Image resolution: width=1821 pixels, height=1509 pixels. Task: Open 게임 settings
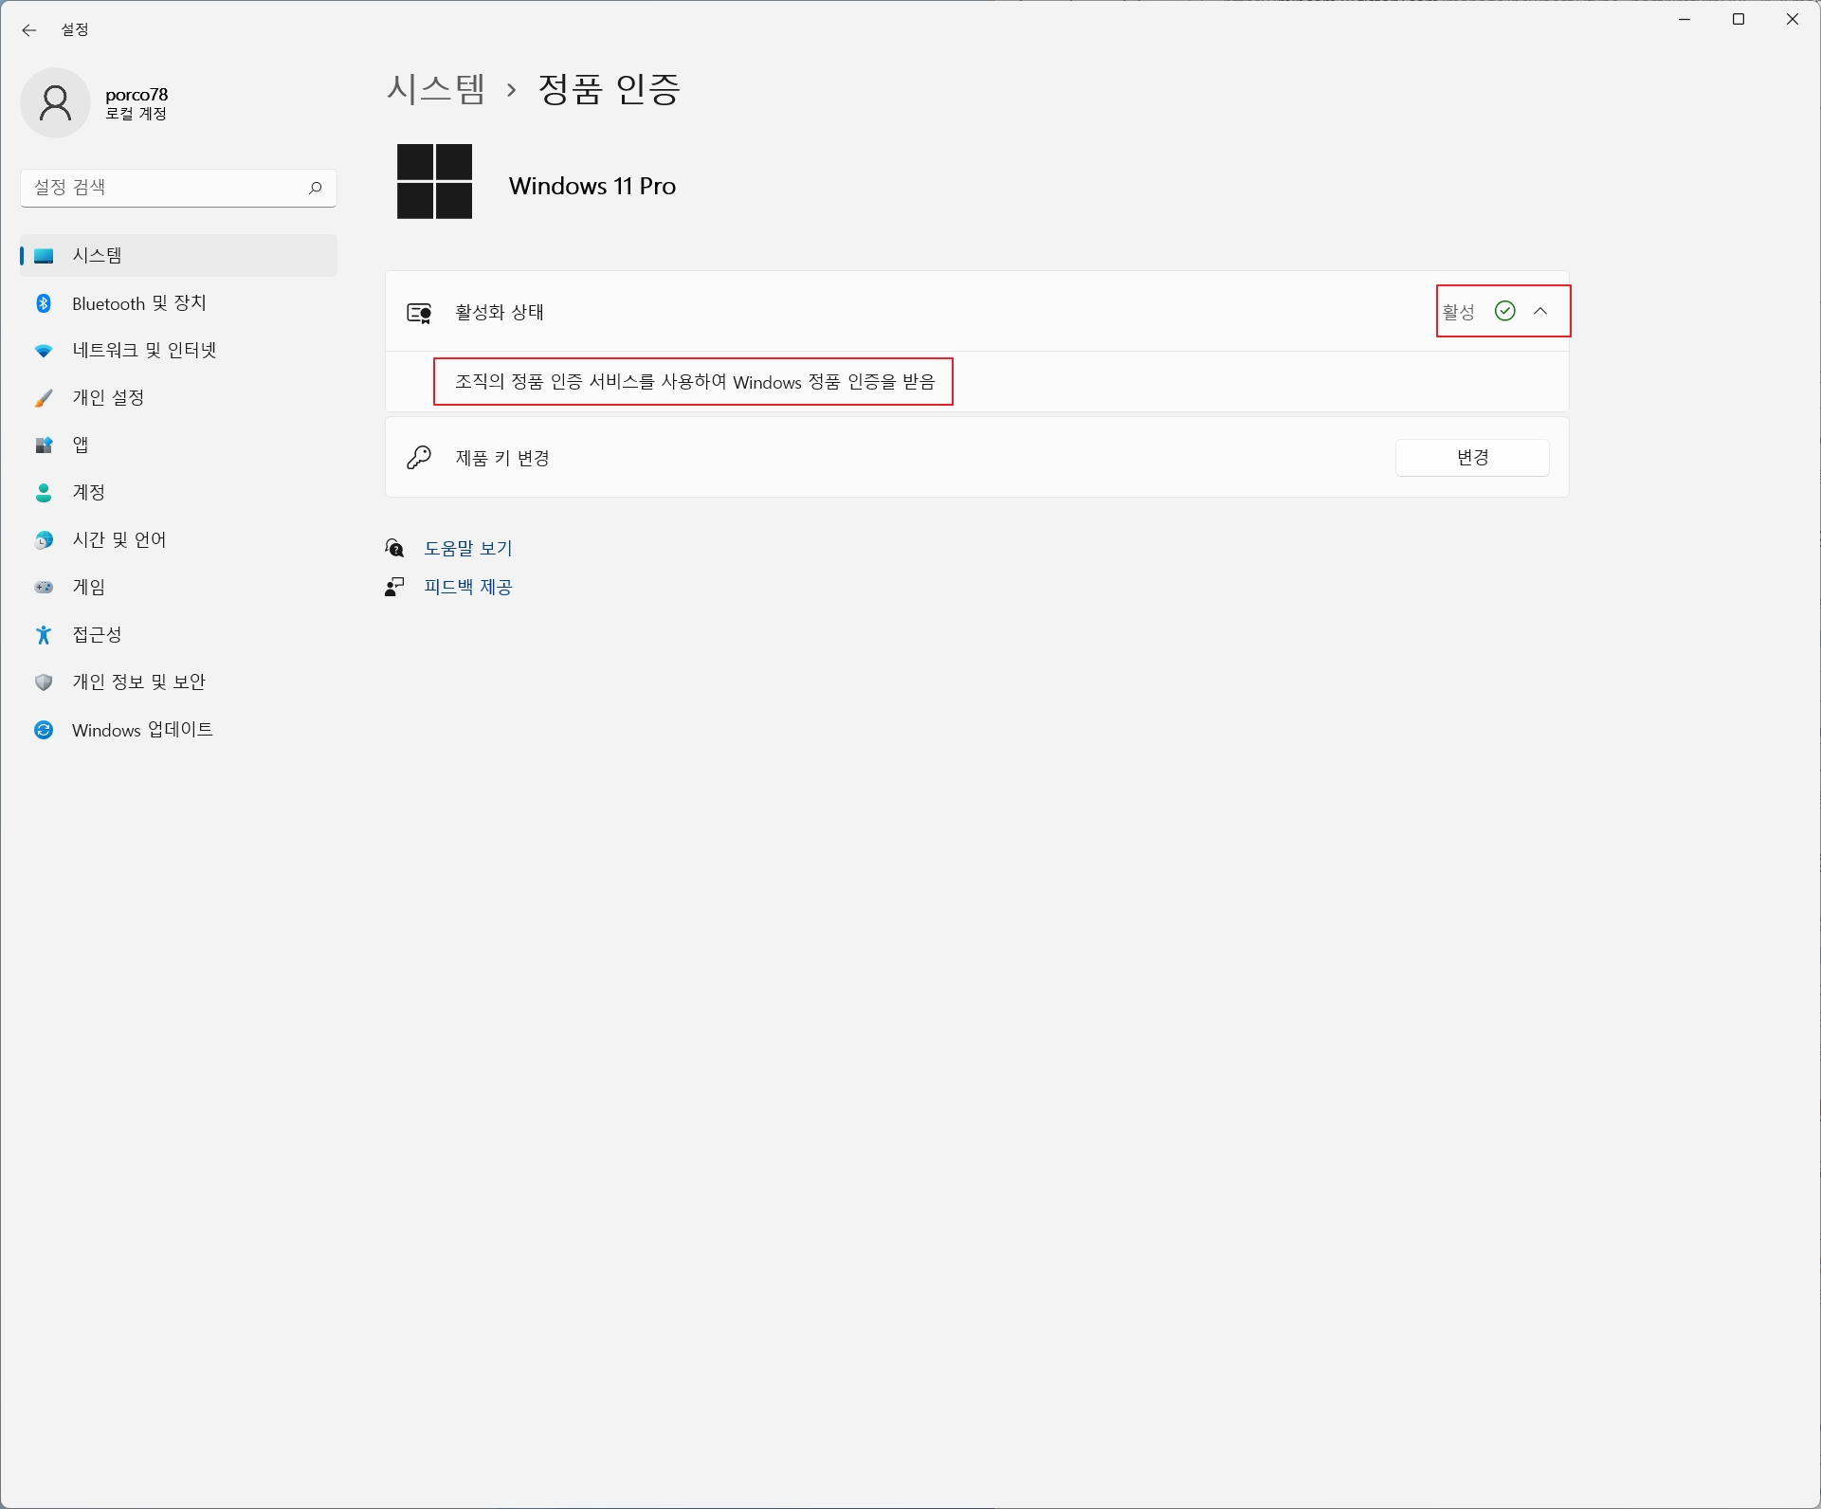(178, 588)
